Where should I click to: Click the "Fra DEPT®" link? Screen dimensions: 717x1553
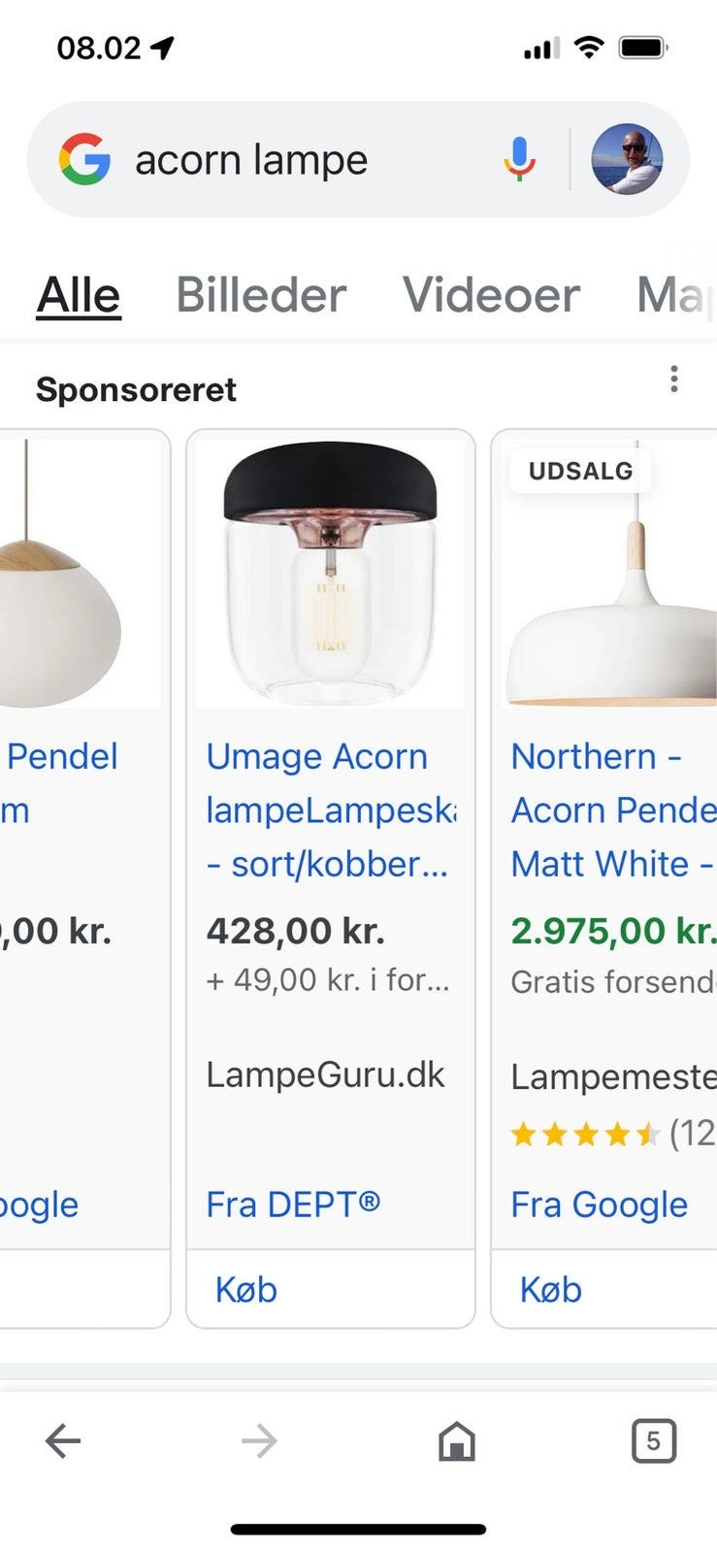click(x=293, y=1205)
